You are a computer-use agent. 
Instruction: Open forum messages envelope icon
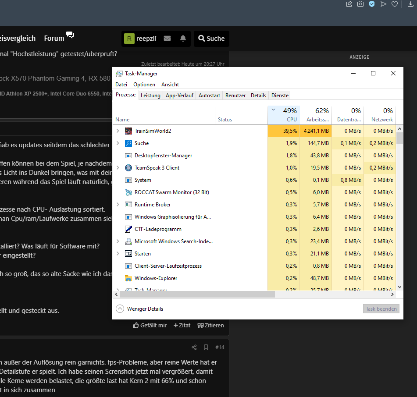point(167,38)
